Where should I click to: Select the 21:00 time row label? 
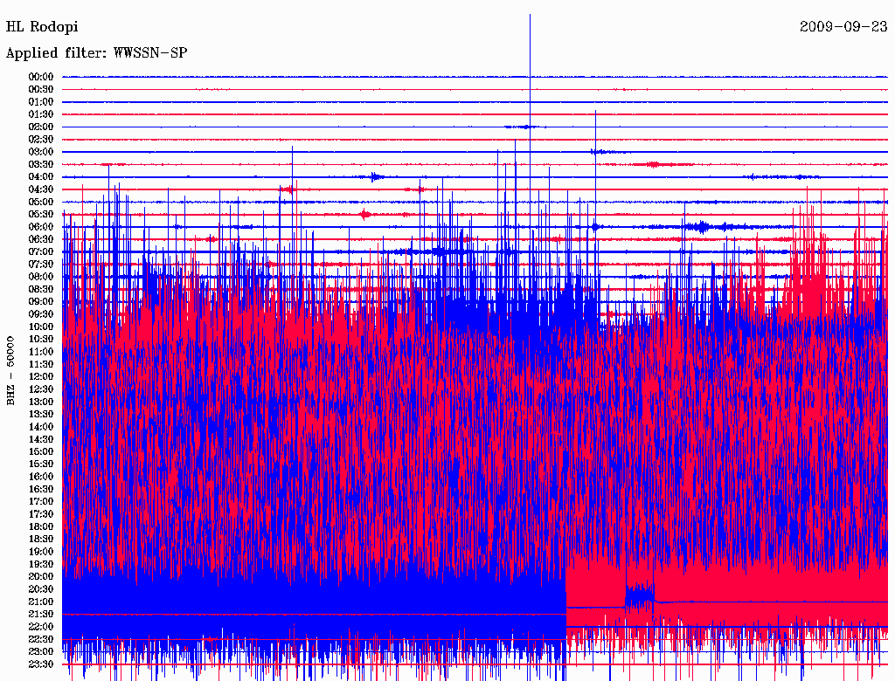point(41,602)
